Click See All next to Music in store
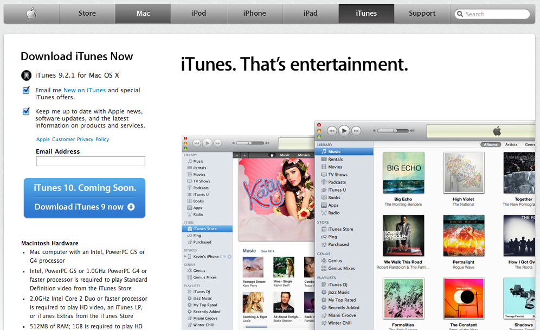 click(268, 251)
